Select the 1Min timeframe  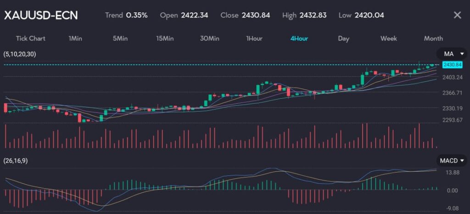coord(75,39)
